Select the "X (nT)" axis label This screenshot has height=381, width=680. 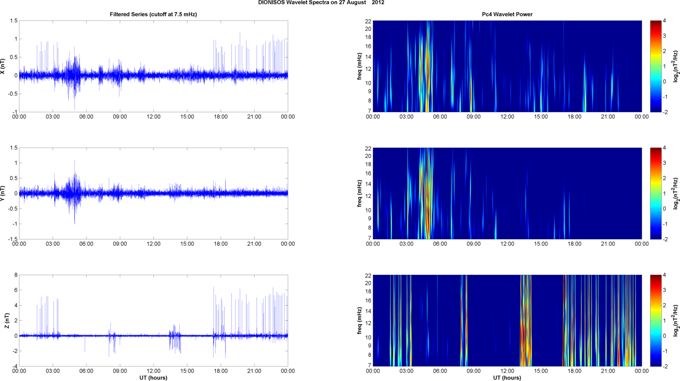(x=3, y=66)
